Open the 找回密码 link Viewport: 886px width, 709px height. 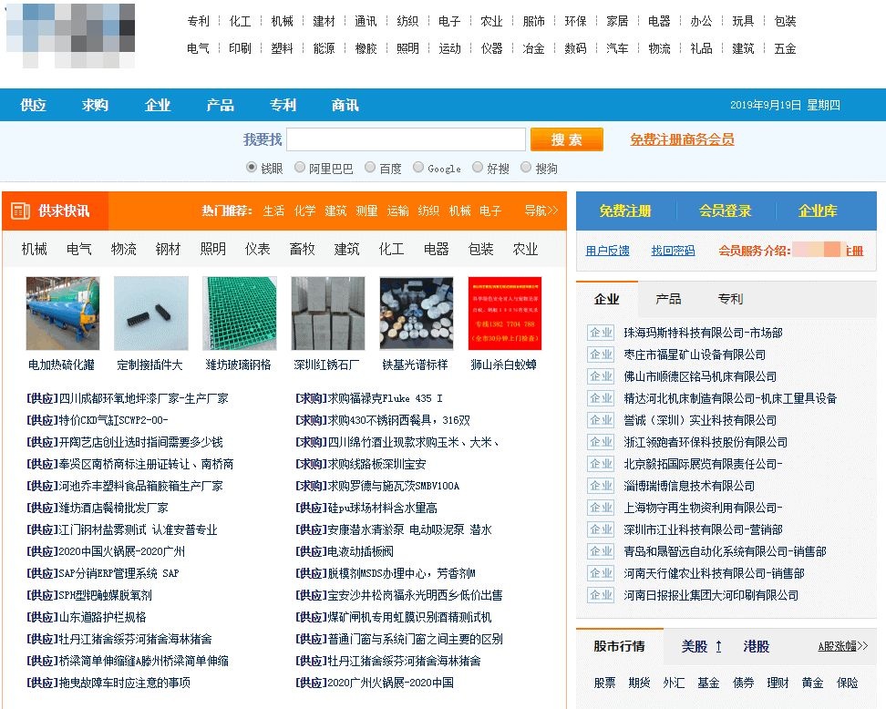(673, 251)
